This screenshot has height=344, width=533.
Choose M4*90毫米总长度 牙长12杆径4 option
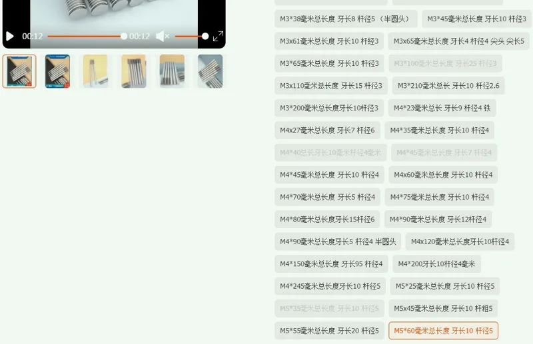coord(438,220)
